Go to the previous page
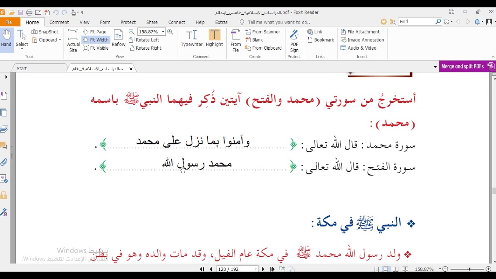 pos(211,269)
